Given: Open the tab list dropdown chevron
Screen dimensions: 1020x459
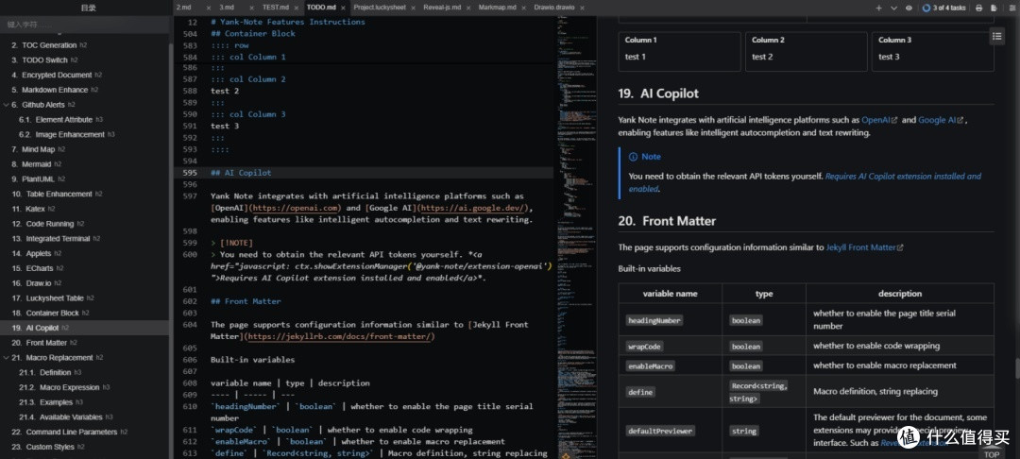Looking at the screenshot, I should click(893, 8).
